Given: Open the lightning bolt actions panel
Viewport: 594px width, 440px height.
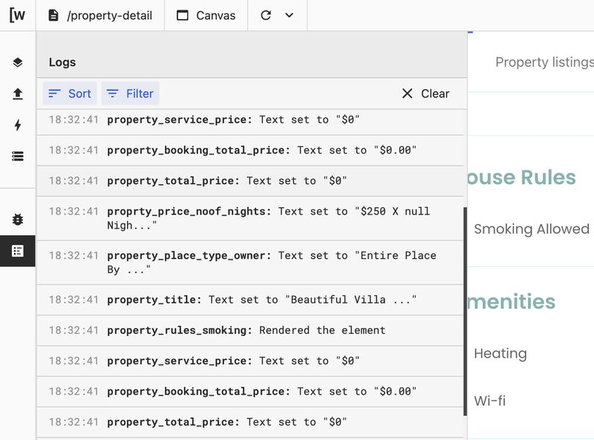Looking at the screenshot, I should pos(17,125).
